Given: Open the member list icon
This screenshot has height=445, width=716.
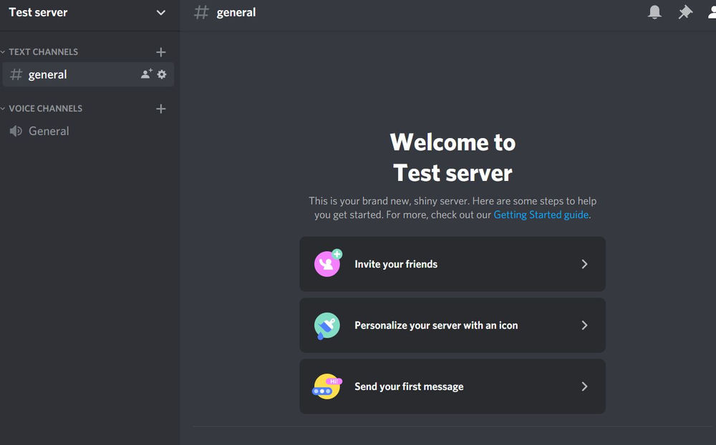Looking at the screenshot, I should (x=712, y=12).
